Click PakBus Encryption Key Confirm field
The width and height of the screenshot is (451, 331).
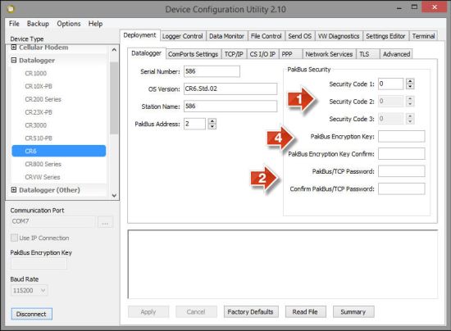(x=402, y=154)
